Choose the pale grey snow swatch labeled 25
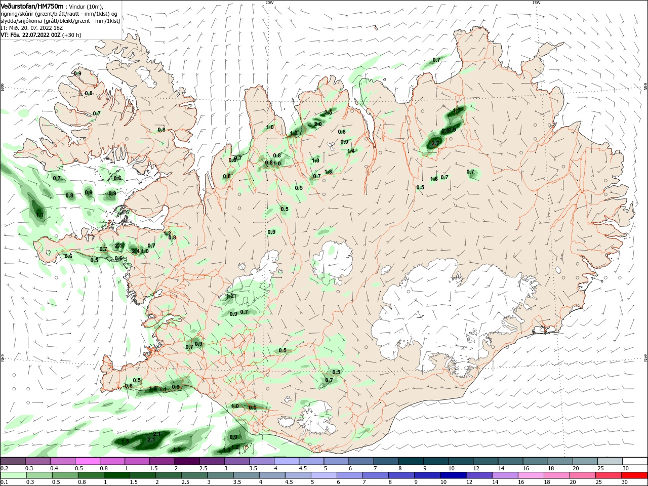Image resolution: width=648 pixels, height=486 pixels. [611, 461]
